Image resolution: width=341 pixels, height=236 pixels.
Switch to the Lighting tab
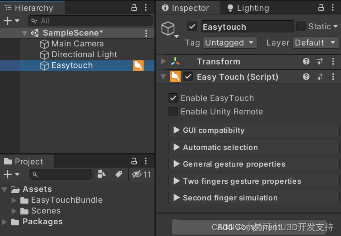click(x=248, y=8)
